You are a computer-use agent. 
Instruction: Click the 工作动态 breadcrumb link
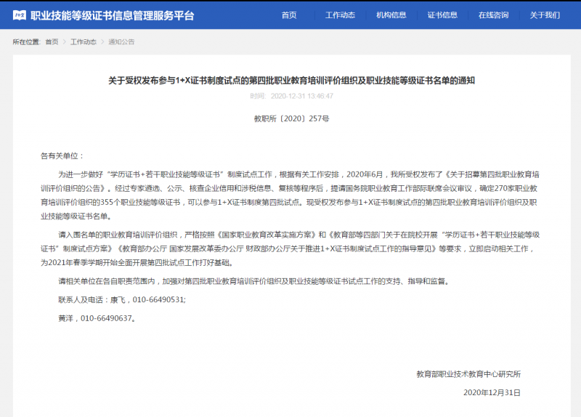coord(83,42)
